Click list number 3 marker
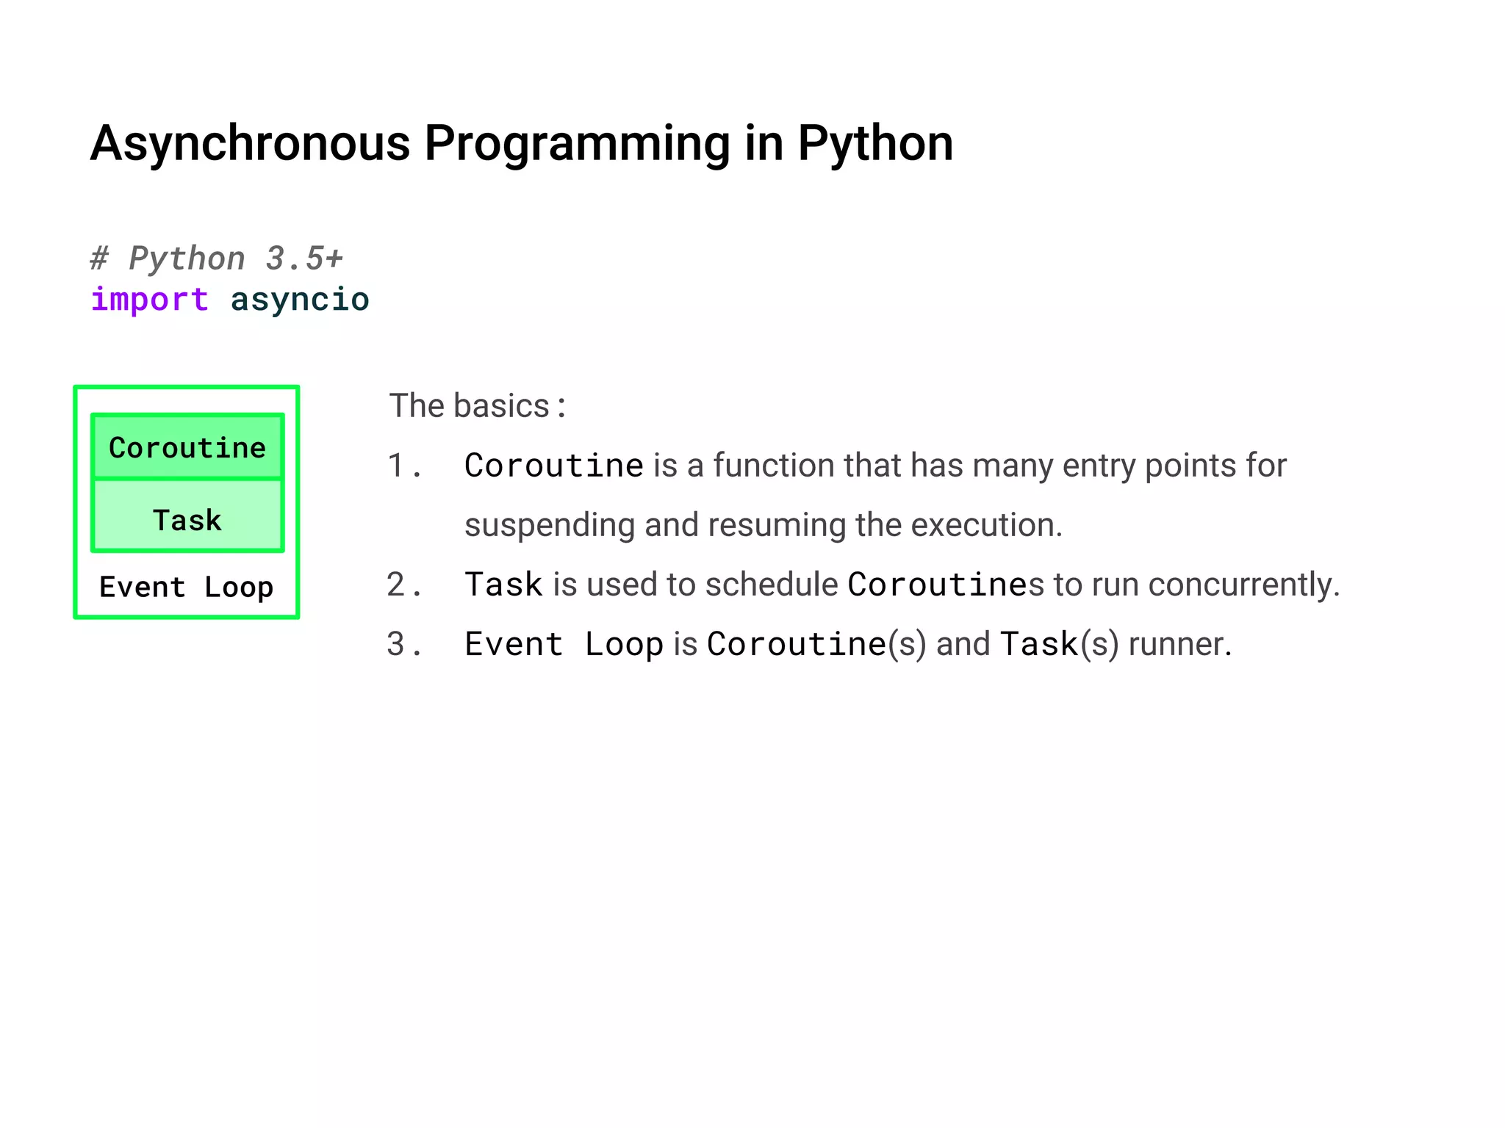The height and width of the screenshot is (1128, 1505). coord(404,644)
